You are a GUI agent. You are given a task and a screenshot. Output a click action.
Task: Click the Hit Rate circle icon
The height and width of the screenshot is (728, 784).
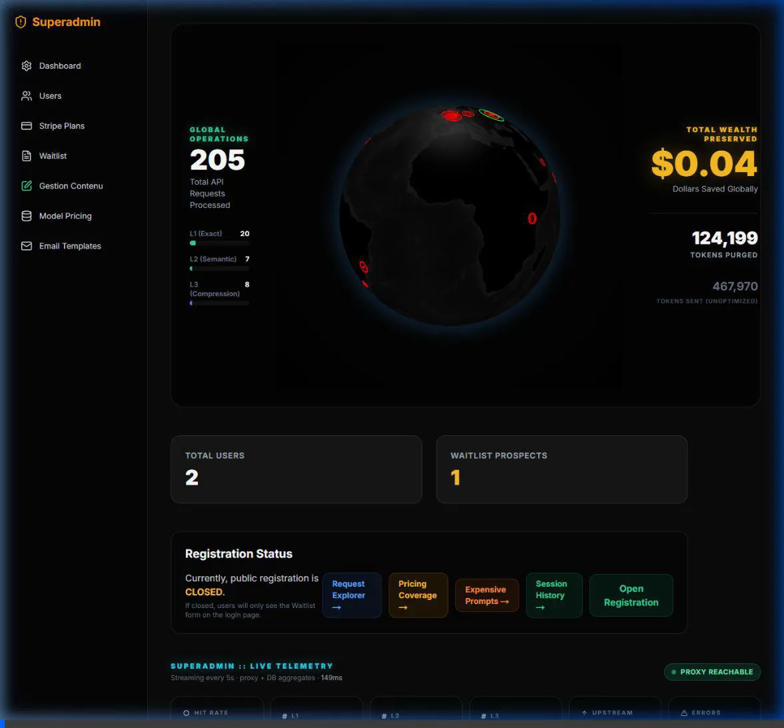(x=186, y=713)
